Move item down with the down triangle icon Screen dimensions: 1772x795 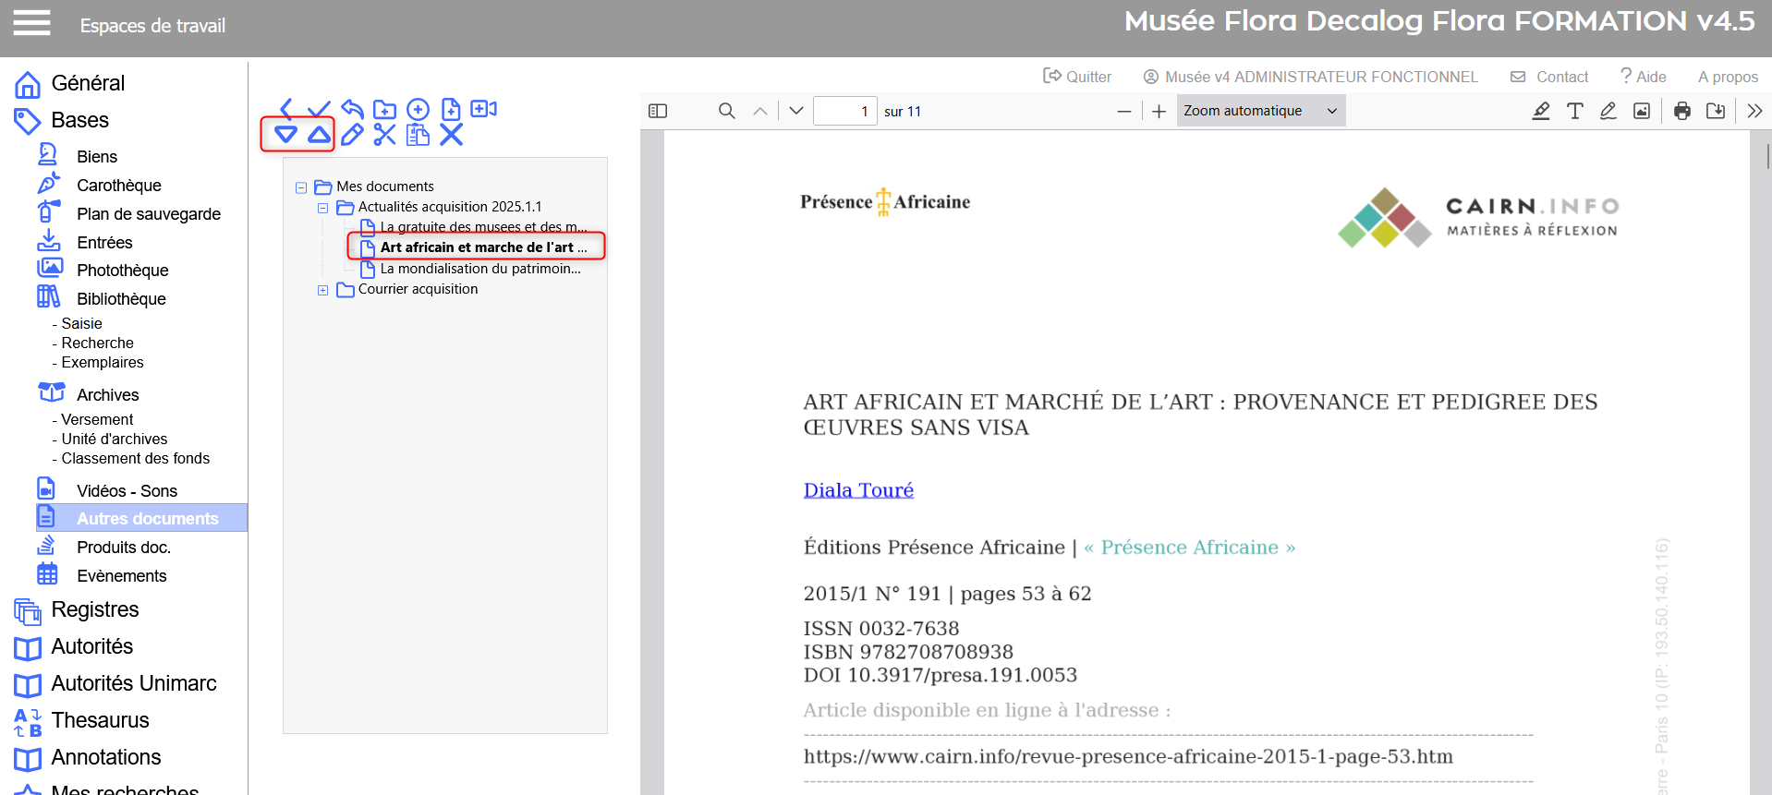pyautogui.click(x=285, y=135)
